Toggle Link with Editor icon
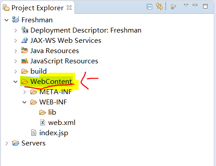 coord(159,6)
